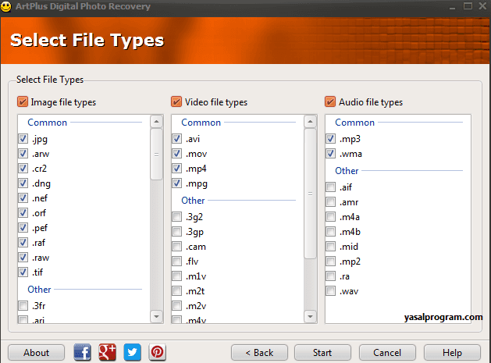Open the About dialog
The width and height of the screenshot is (491, 363).
coord(36,352)
